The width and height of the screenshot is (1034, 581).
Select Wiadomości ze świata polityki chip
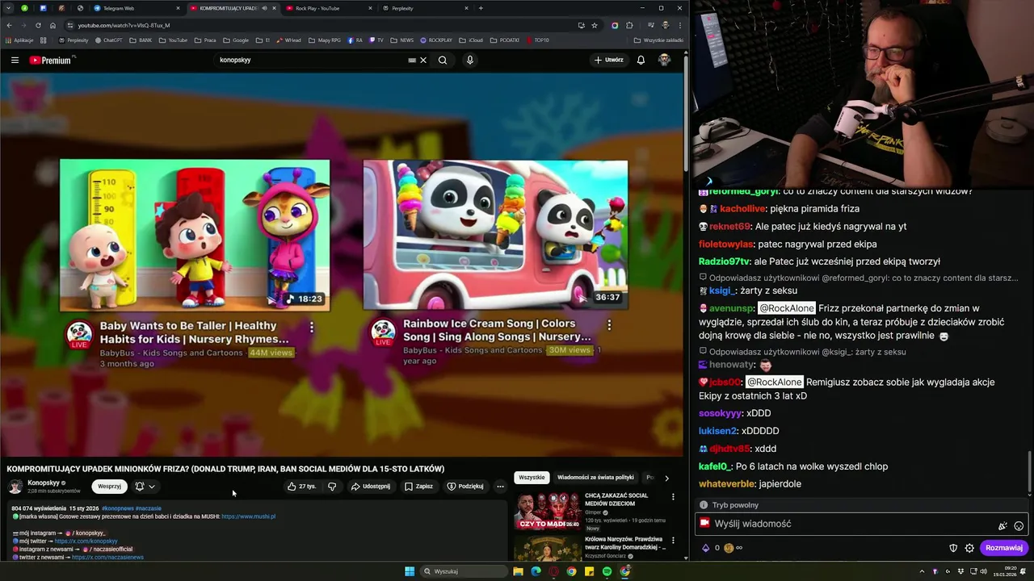coord(595,478)
